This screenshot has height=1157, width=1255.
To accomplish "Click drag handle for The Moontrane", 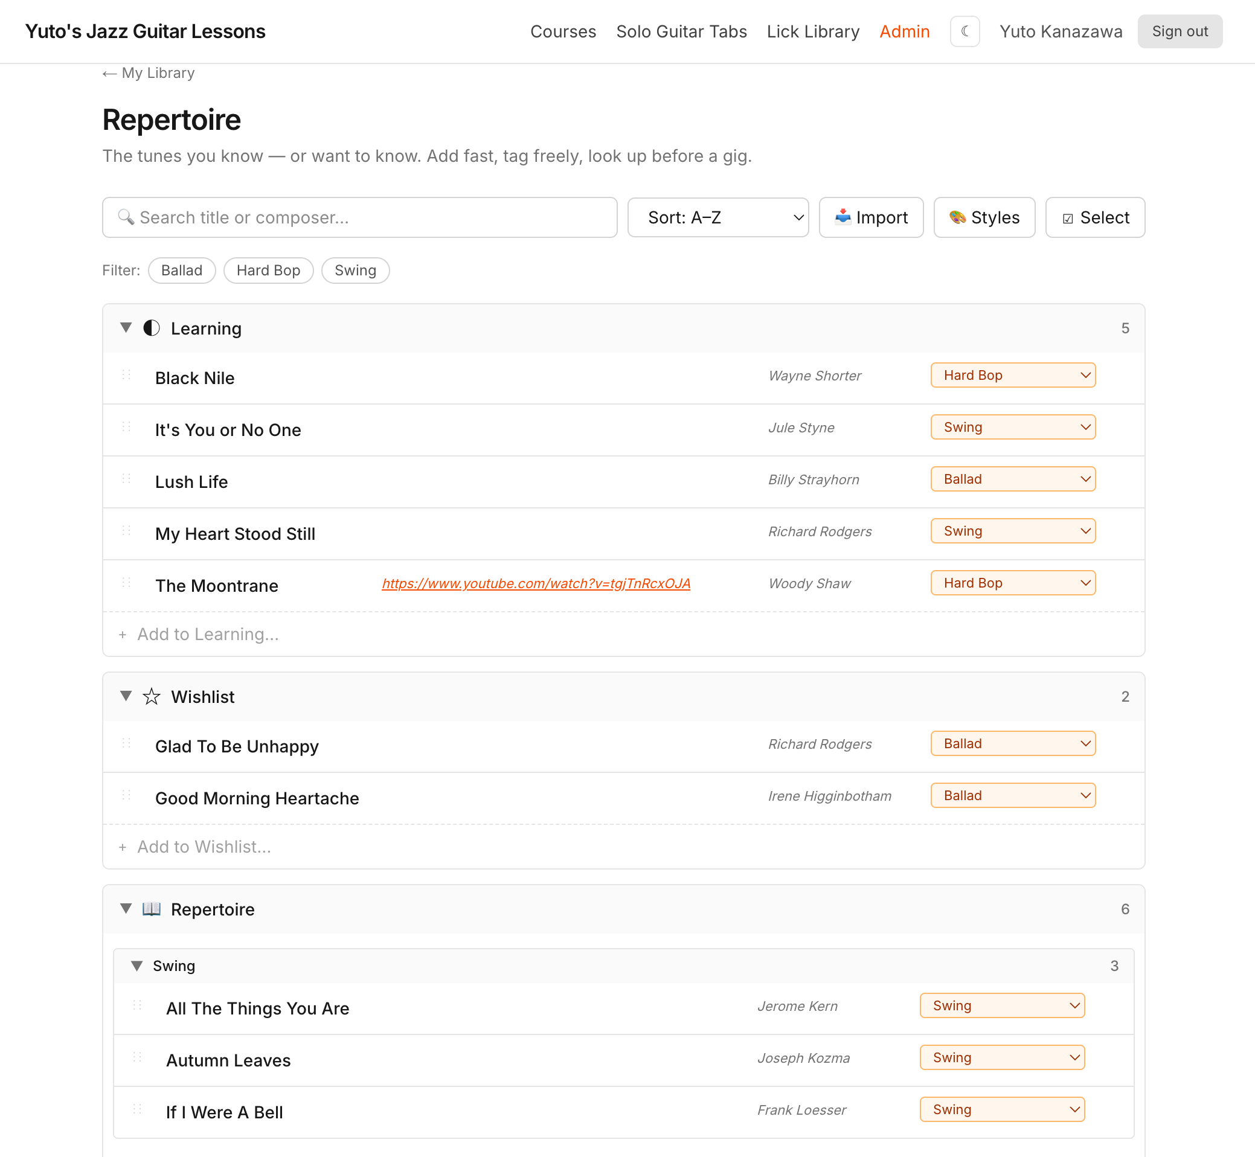I will point(126,583).
